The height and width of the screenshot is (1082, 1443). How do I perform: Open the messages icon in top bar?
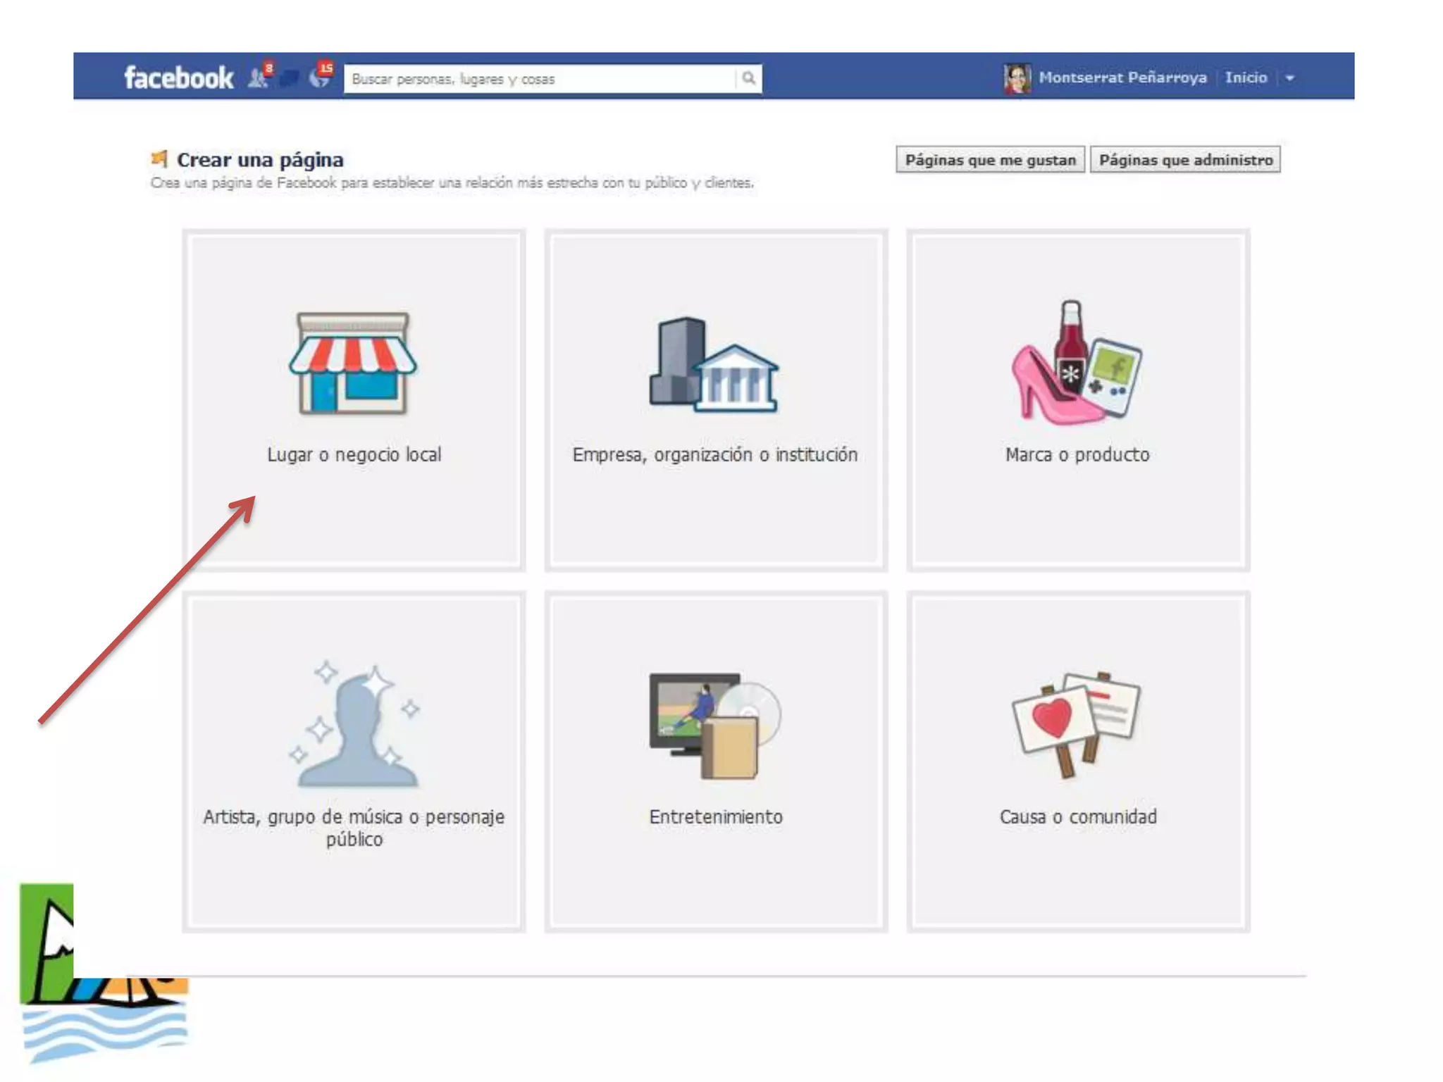(289, 78)
